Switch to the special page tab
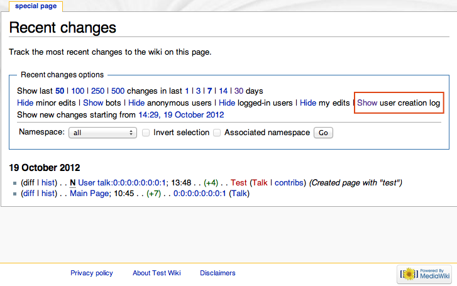 click(35, 6)
